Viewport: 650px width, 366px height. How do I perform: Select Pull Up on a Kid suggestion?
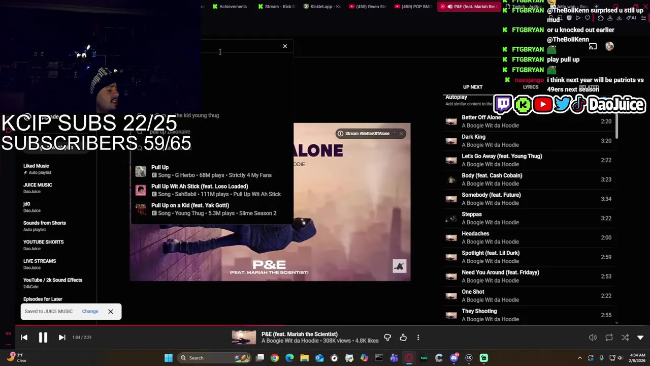[x=211, y=209]
